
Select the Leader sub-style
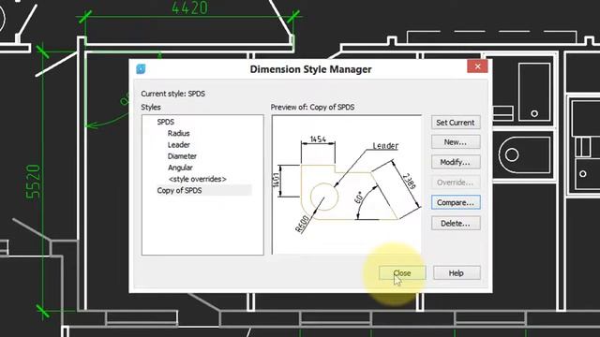pos(179,145)
